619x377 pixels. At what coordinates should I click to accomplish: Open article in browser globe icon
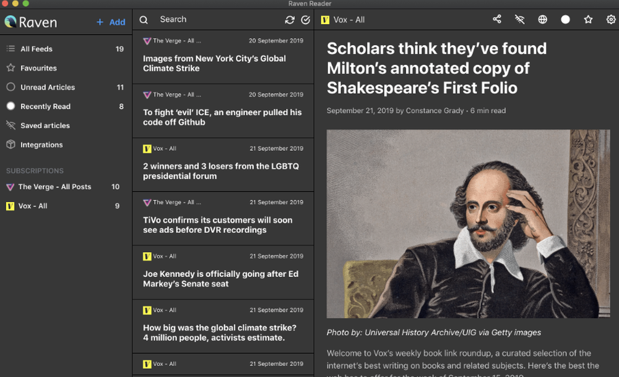point(543,19)
